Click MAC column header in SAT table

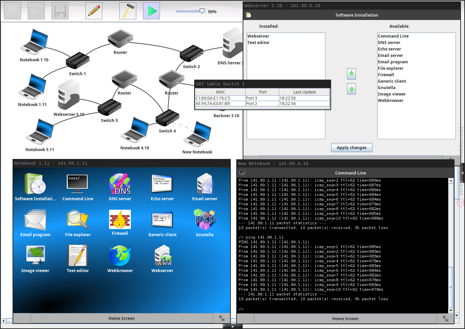click(221, 92)
